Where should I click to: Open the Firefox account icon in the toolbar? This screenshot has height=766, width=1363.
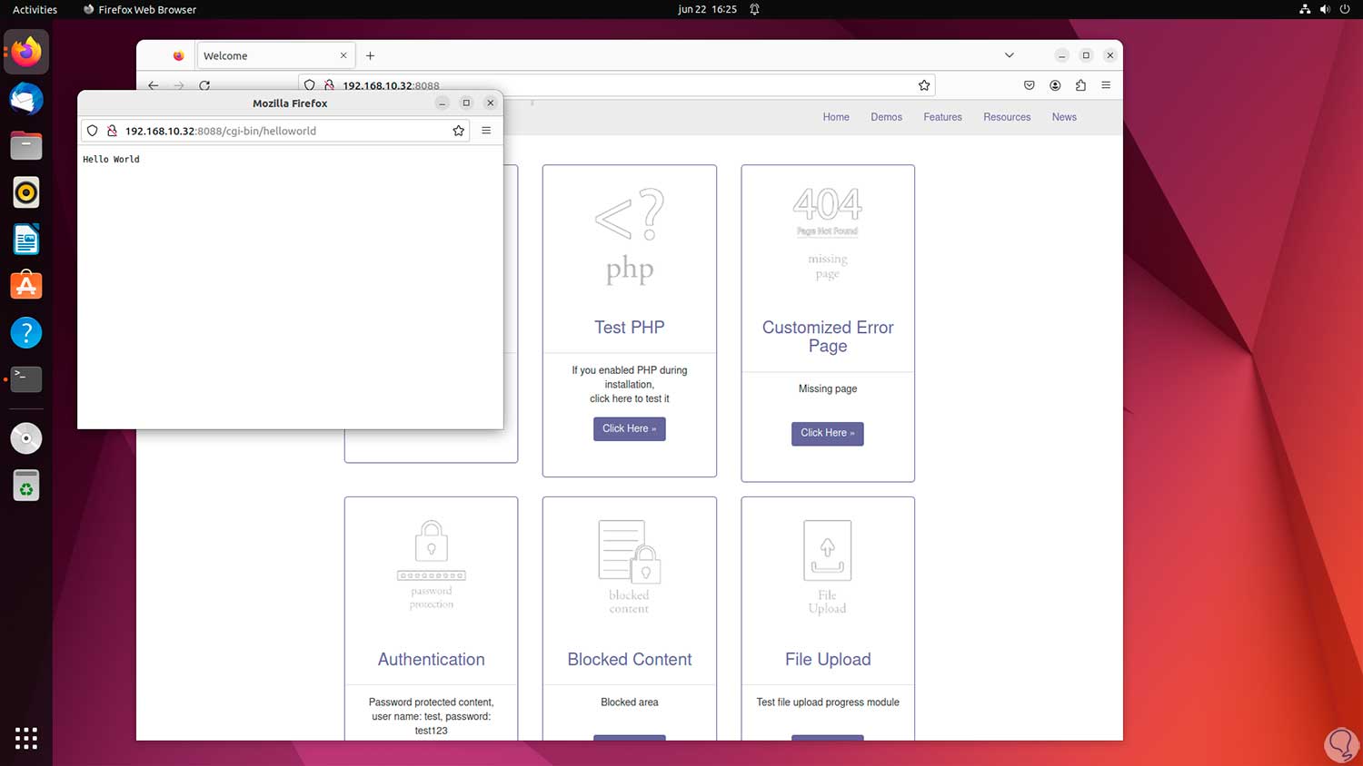click(x=1055, y=85)
